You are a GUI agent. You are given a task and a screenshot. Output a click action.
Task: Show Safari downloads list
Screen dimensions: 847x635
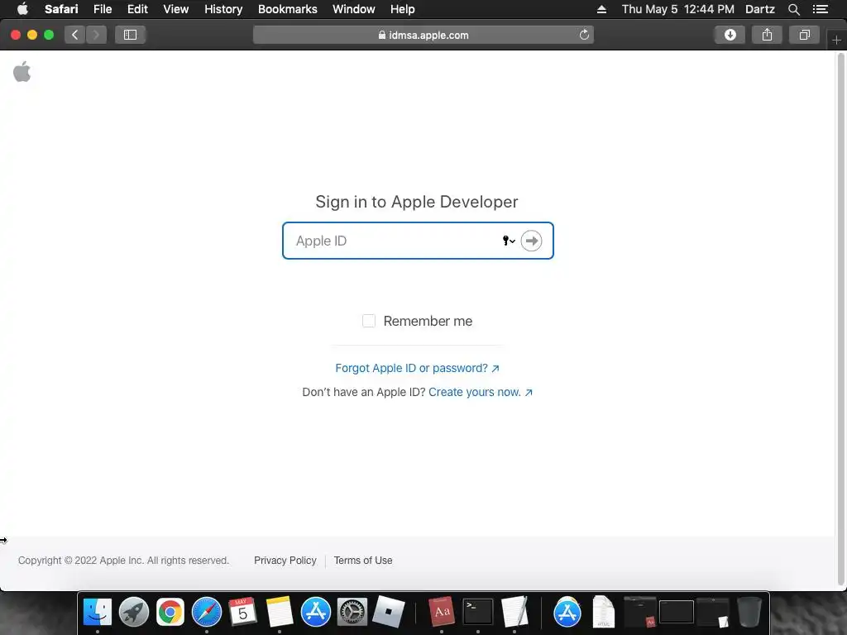(730, 35)
